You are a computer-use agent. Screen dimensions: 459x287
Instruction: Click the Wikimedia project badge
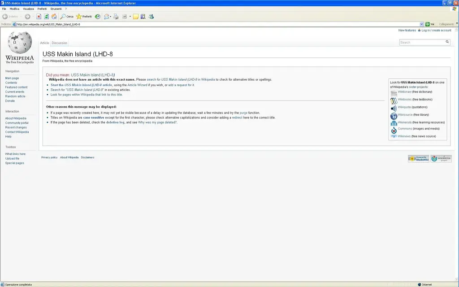441,158
